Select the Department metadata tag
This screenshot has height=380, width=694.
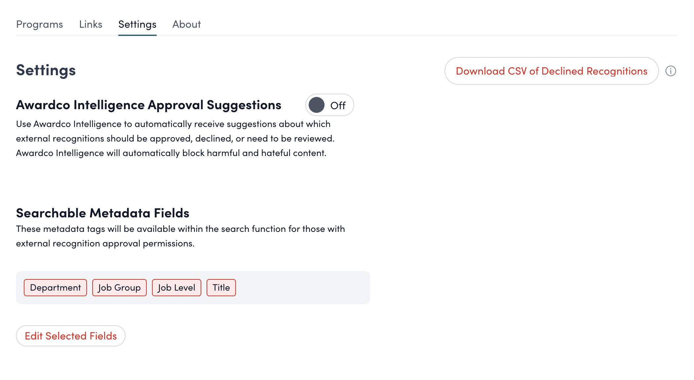click(55, 288)
